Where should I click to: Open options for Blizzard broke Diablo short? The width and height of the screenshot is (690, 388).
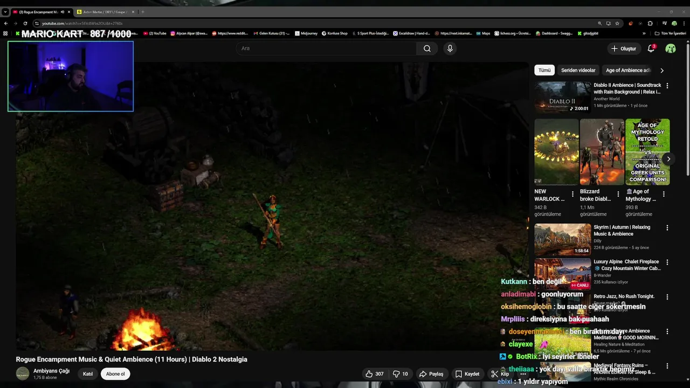tap(618, 194)
